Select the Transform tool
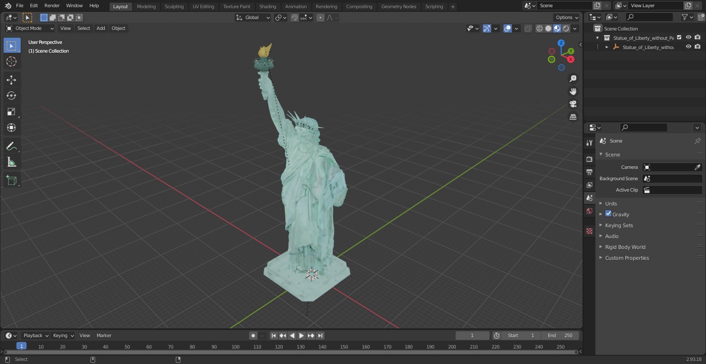The height and width of the screenshot is (364, 706). 11,128
